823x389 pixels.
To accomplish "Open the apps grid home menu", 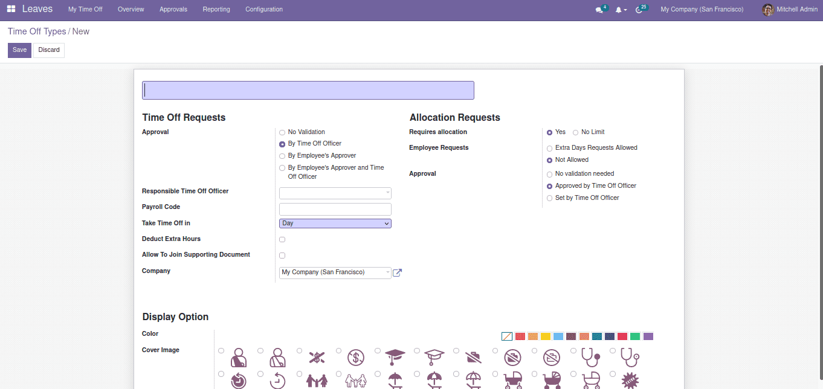I will click(x=11, y=9).
